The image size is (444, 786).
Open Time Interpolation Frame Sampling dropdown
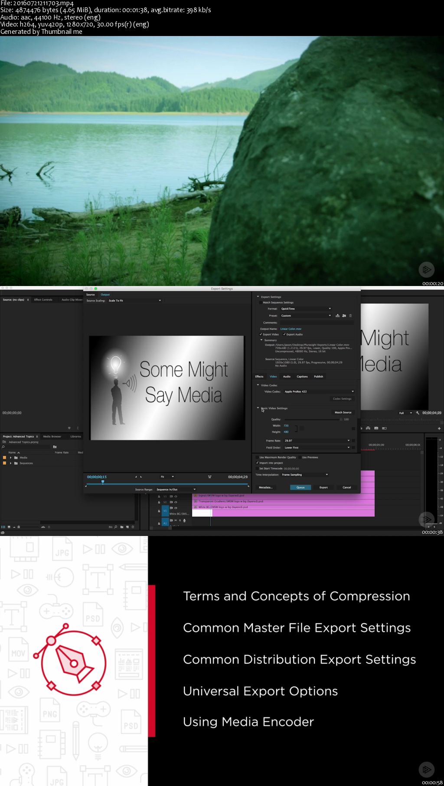pos(305,474)
